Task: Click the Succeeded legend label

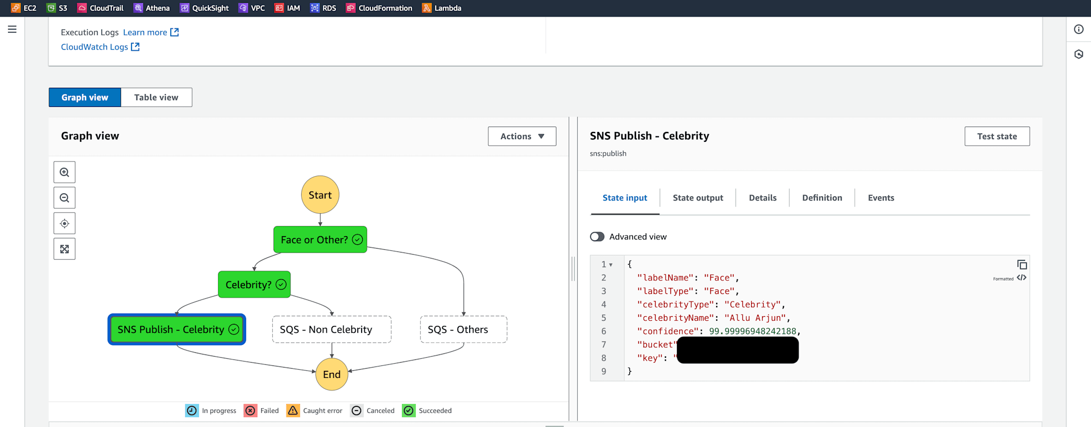Action: point(435,411)
